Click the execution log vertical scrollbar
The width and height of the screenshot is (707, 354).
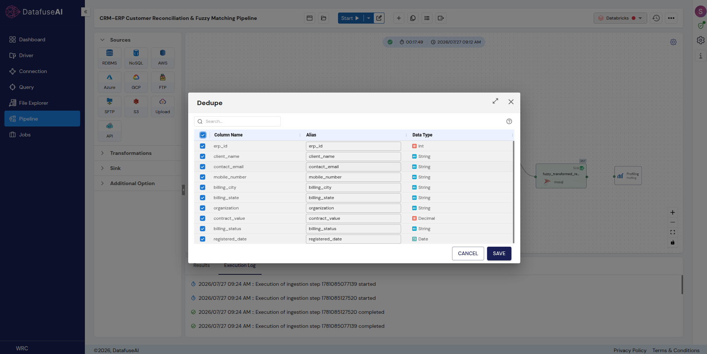[682, 285]
